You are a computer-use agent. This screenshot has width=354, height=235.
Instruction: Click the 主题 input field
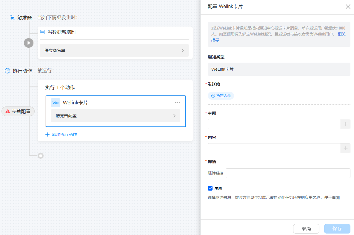(x=274, y=124)
